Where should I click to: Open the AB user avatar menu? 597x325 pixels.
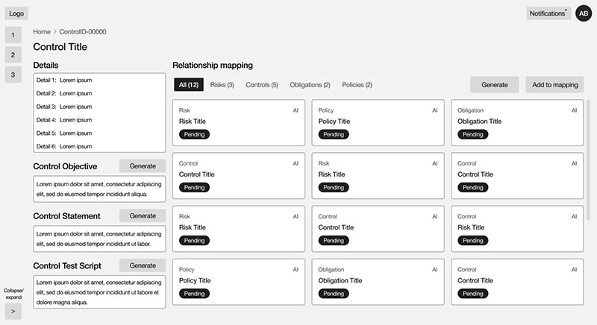pos(584,13)
